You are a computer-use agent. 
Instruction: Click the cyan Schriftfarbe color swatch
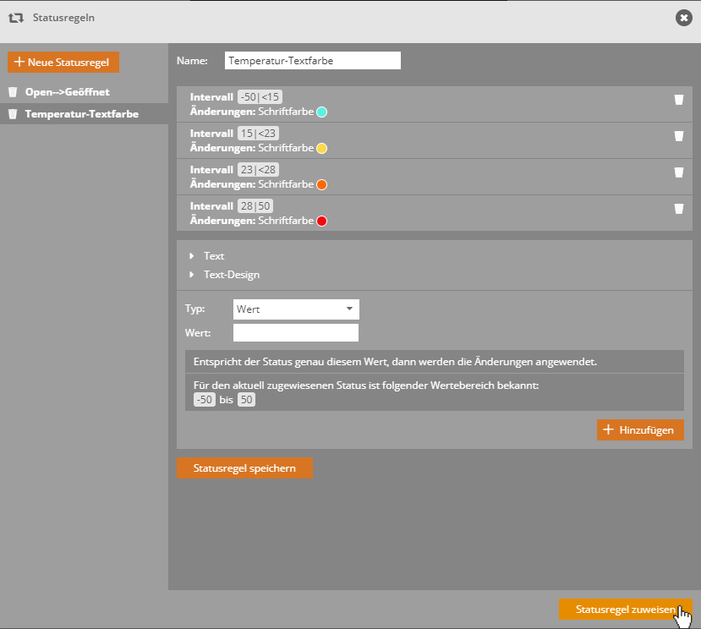click(321, 112)
